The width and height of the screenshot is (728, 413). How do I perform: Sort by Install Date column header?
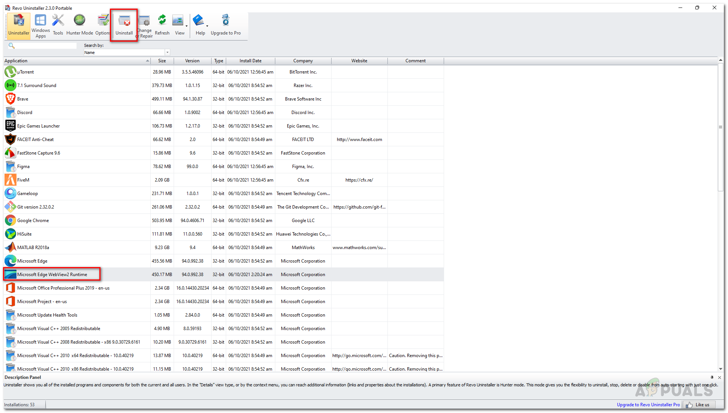click(251, 61)
